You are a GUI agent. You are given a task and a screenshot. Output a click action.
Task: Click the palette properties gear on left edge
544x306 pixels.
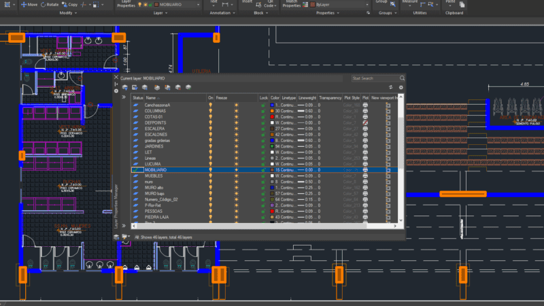116,91
